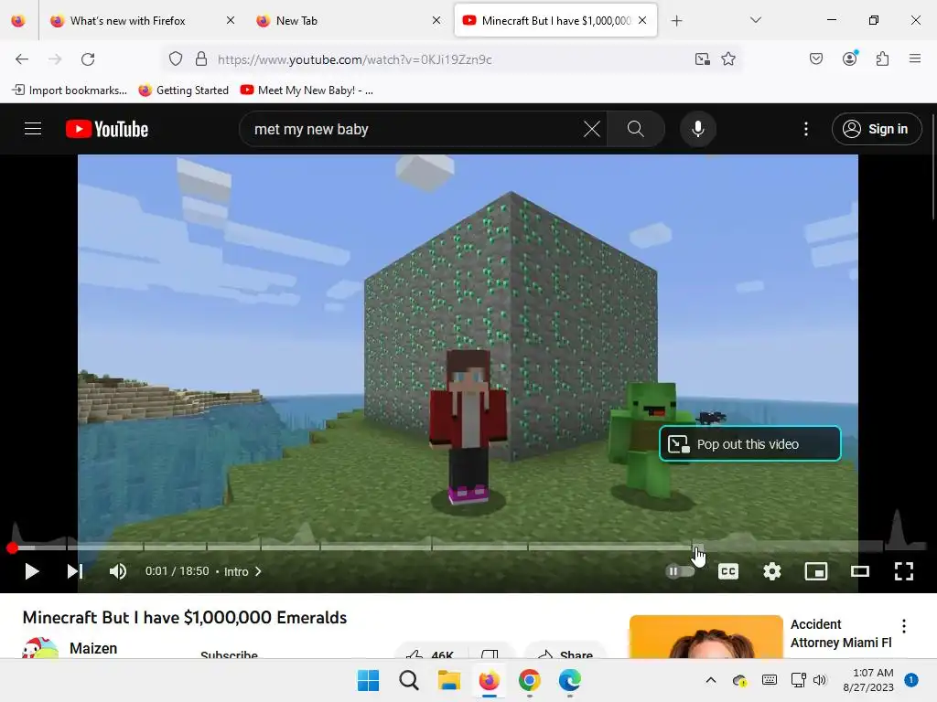The width and height of the screenshot is (937, 702).
Task: Open Picture-in-Picture from address bar
Action: (x=702, y=59)
